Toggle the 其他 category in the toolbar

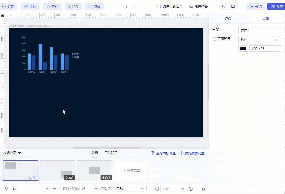[x=52, y=6]
